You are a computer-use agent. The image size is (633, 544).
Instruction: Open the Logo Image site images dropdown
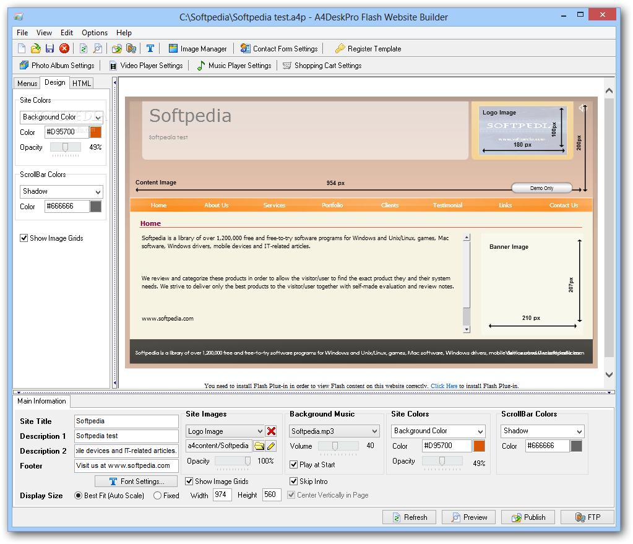[225, 431]
